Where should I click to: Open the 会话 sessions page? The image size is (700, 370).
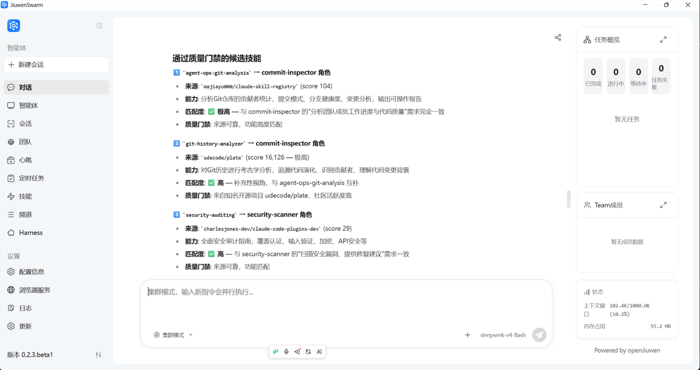coord(56,123)
